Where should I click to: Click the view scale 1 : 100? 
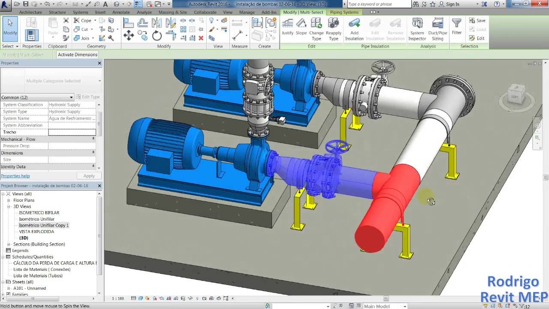(x=118, y=298)
